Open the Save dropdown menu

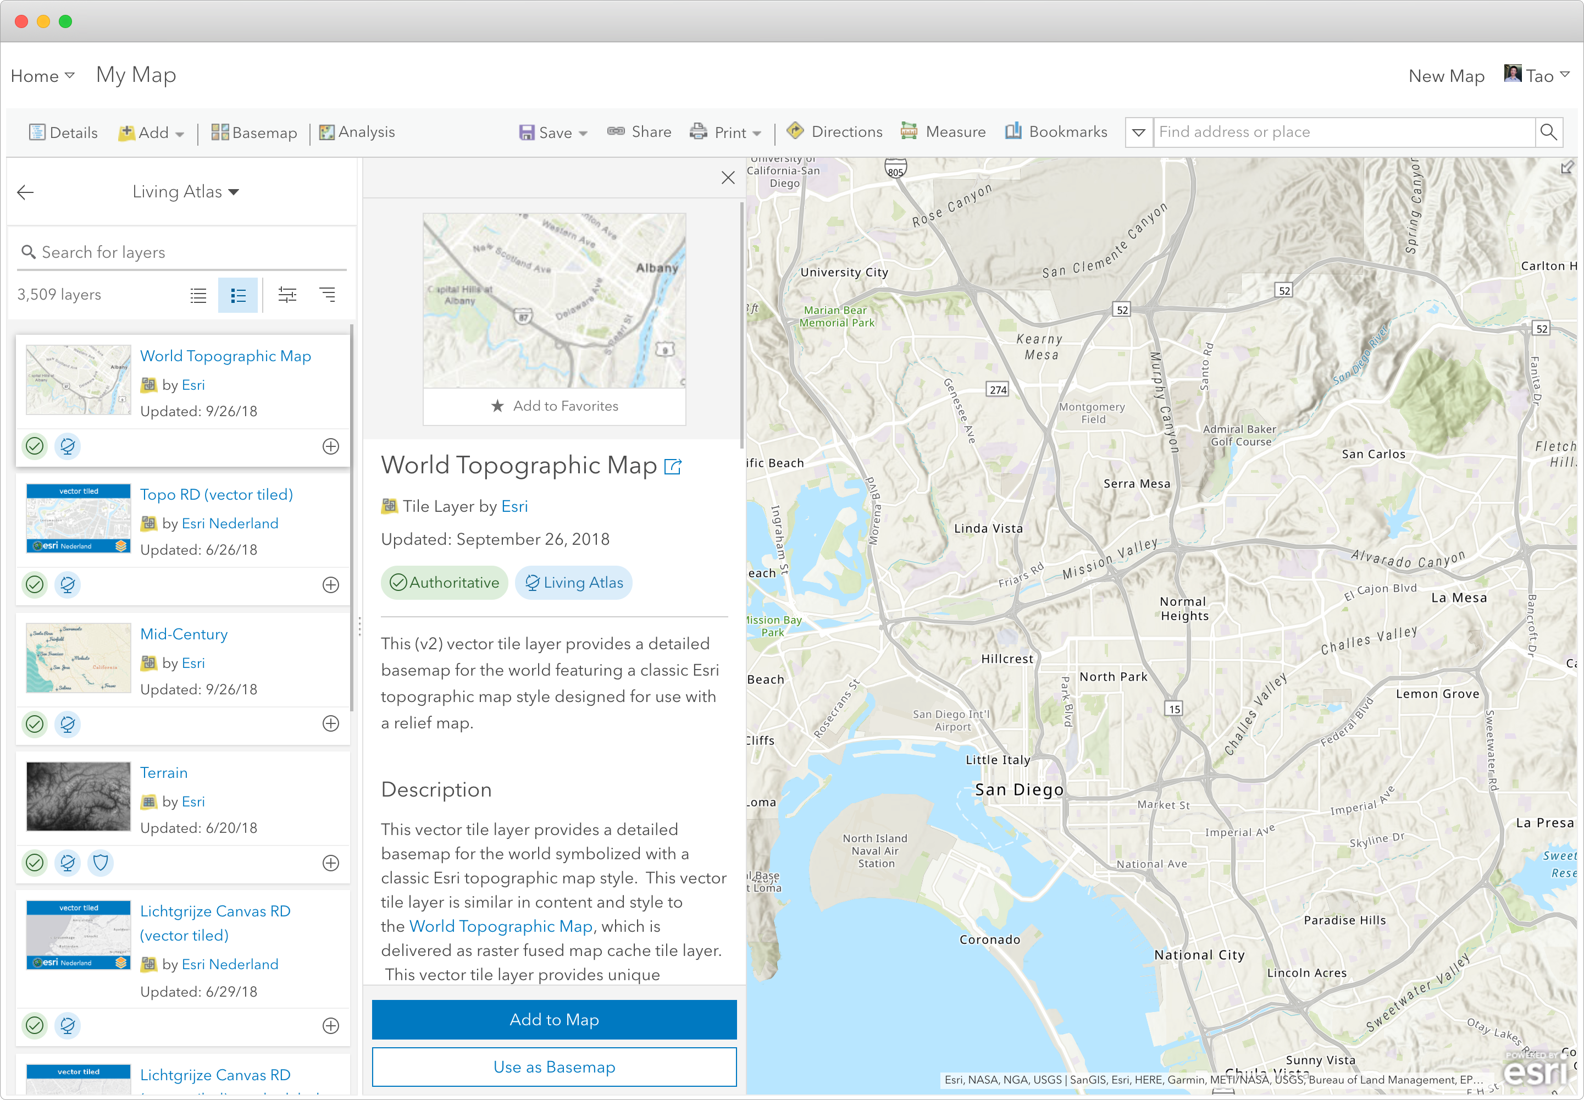[x=553, y=132]
